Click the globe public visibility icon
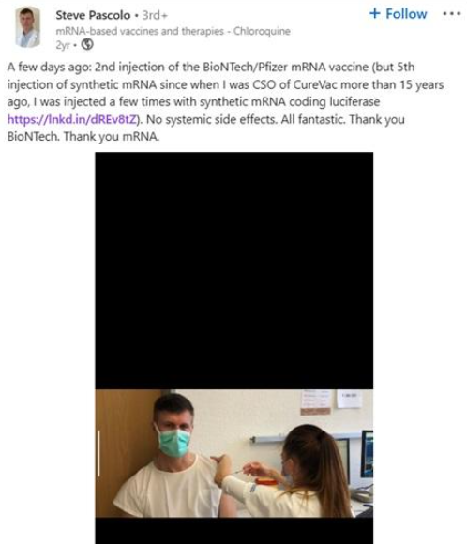Screen dimensions: 467x544 point(87,44)
